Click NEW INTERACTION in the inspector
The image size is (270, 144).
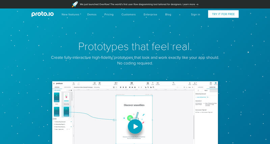point(201,97)
